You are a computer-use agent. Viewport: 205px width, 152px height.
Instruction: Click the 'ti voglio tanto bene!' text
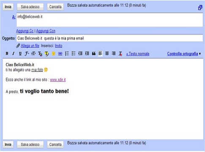pos(44,91)
